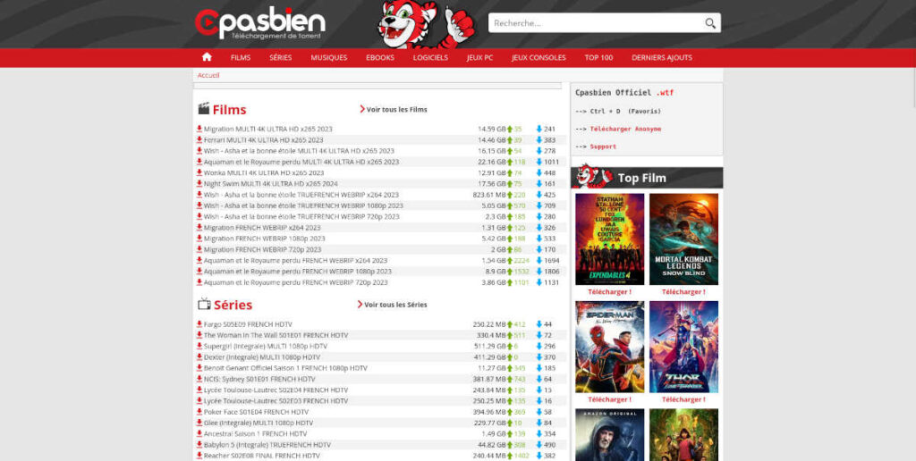916x461 pixels.
Task: Click the Support link in sidebar
Action: (x=603, y=147)
